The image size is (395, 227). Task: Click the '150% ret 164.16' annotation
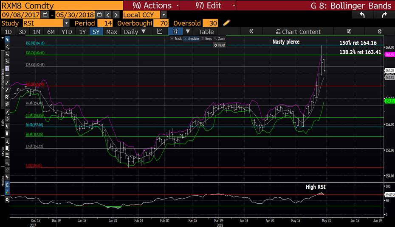click(x=358, y=43)
